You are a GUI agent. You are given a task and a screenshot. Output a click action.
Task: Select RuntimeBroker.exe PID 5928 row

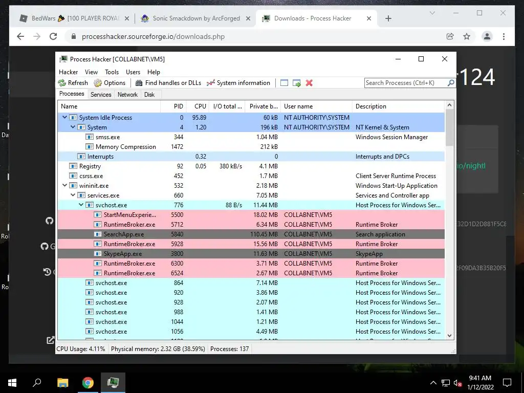pos(251,244)
